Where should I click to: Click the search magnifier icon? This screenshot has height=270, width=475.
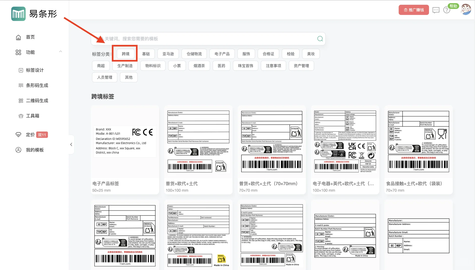tap(320, 39)
